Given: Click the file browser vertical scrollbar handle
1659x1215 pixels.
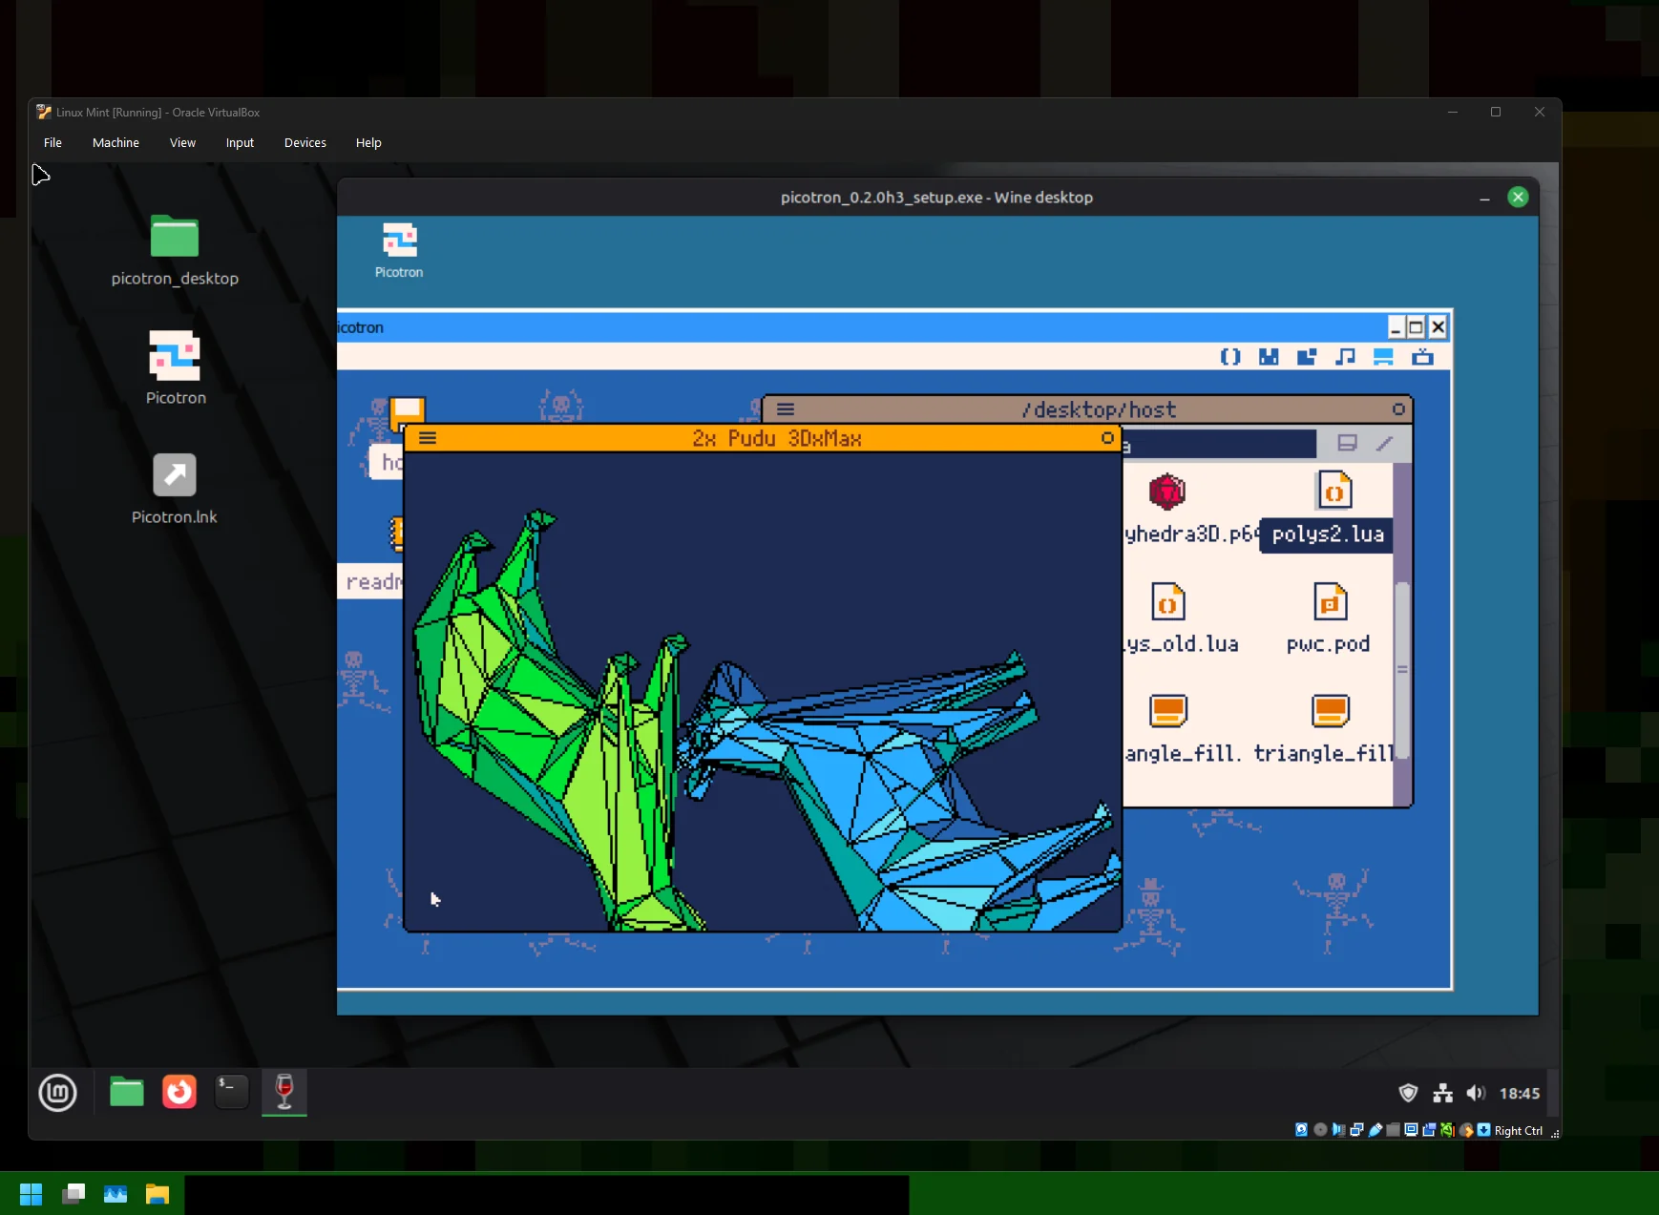Looking at the screenshot, I should click(1402, 669).
